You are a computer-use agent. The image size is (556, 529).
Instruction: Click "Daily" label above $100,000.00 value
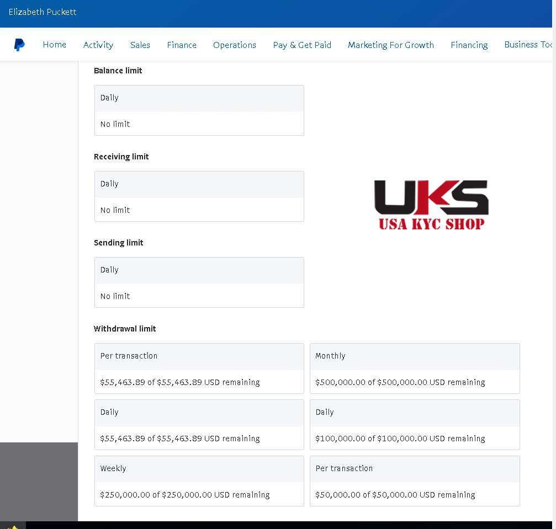coord(325,413)
